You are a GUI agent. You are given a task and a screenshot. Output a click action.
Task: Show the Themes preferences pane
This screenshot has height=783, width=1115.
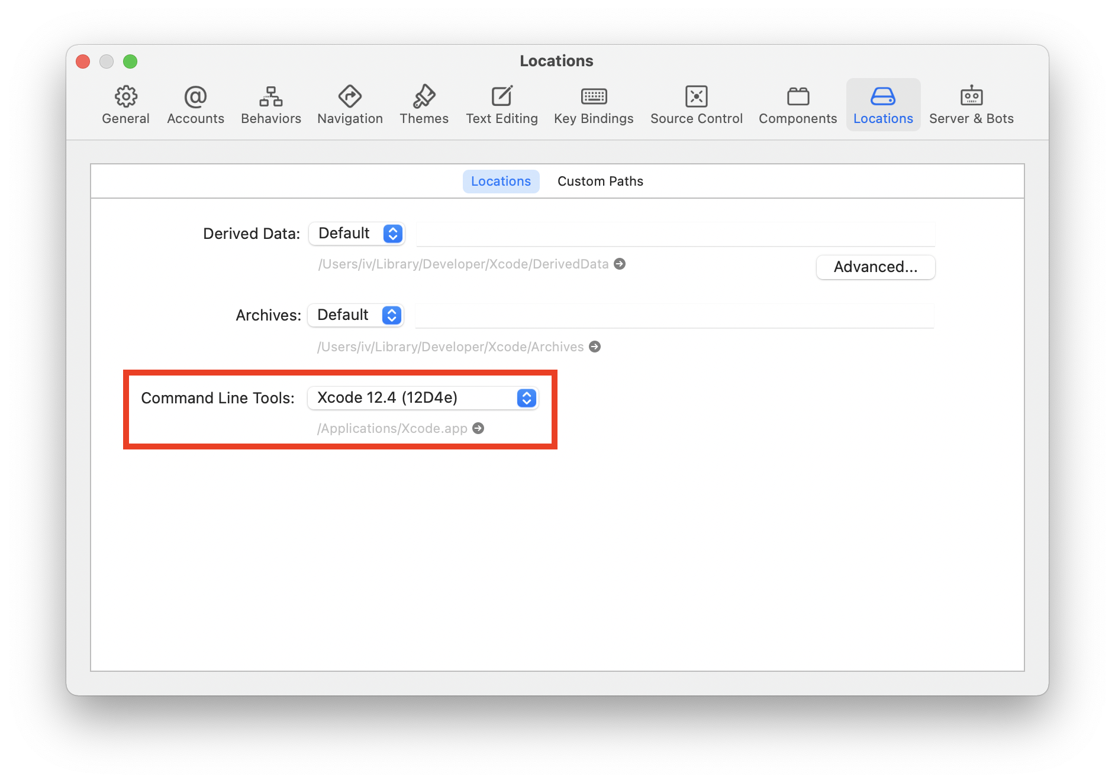[424, 105]
